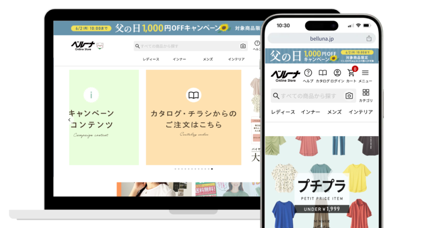Tap the メンズ tab on the phone
Image resolution: width=433 pixels, height=228 pixels.
point(334,112)
